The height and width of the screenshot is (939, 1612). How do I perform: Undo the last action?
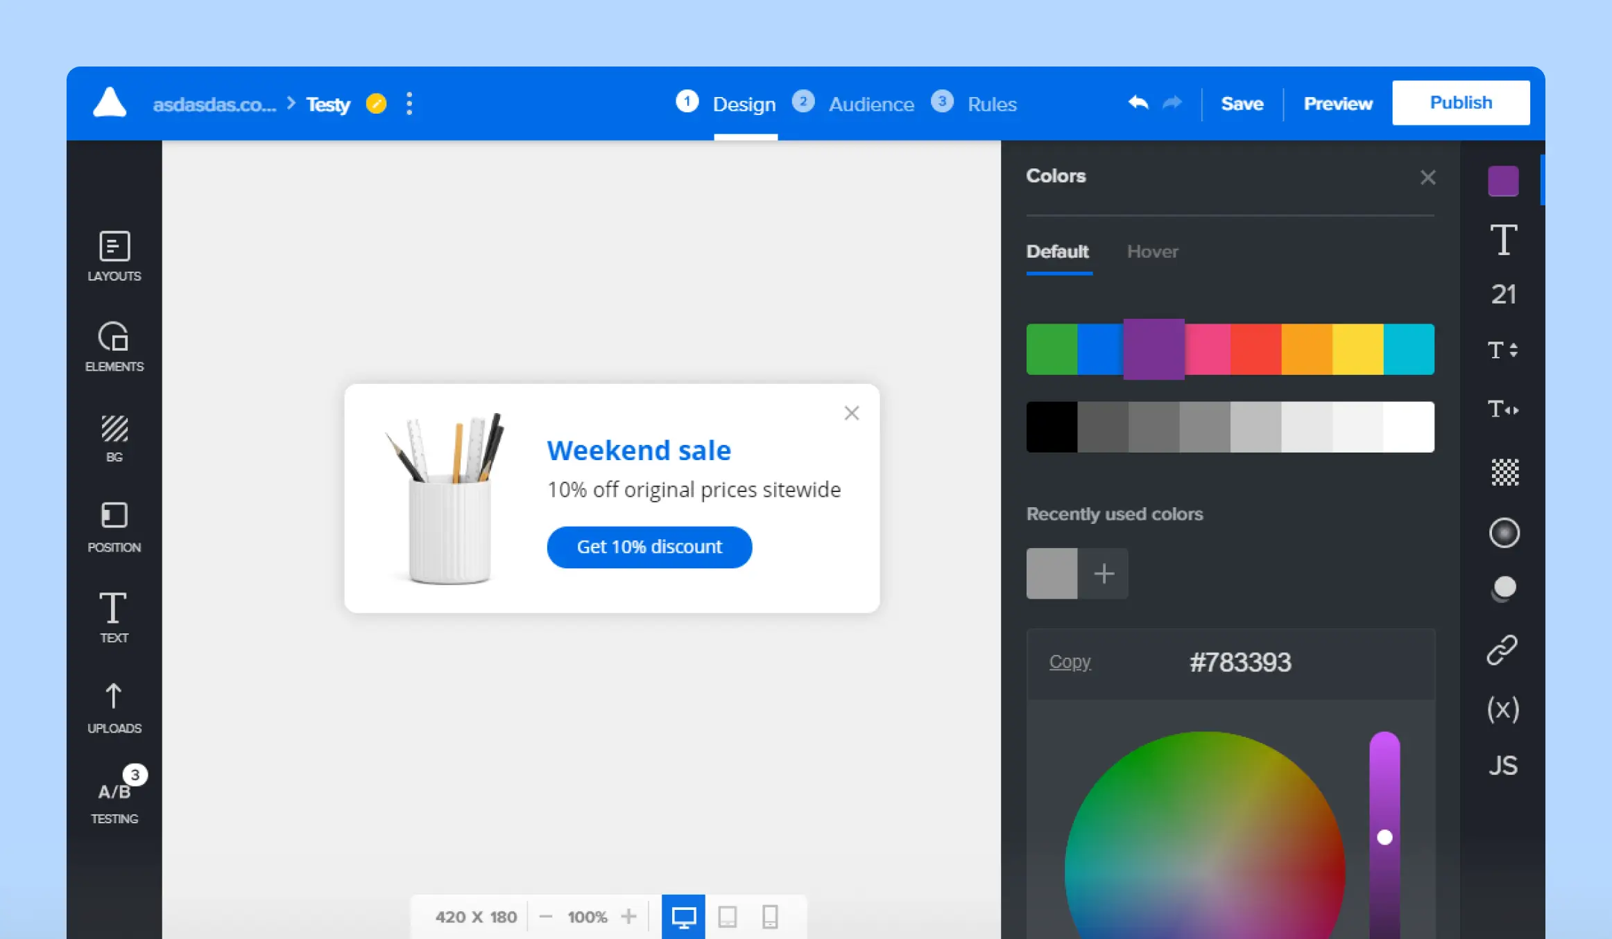(x=1138, y=103)
